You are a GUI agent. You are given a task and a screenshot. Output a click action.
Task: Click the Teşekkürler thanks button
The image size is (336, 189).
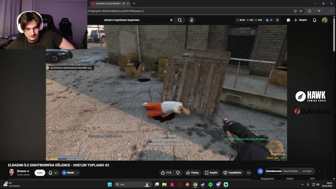(x=232, y=173)
